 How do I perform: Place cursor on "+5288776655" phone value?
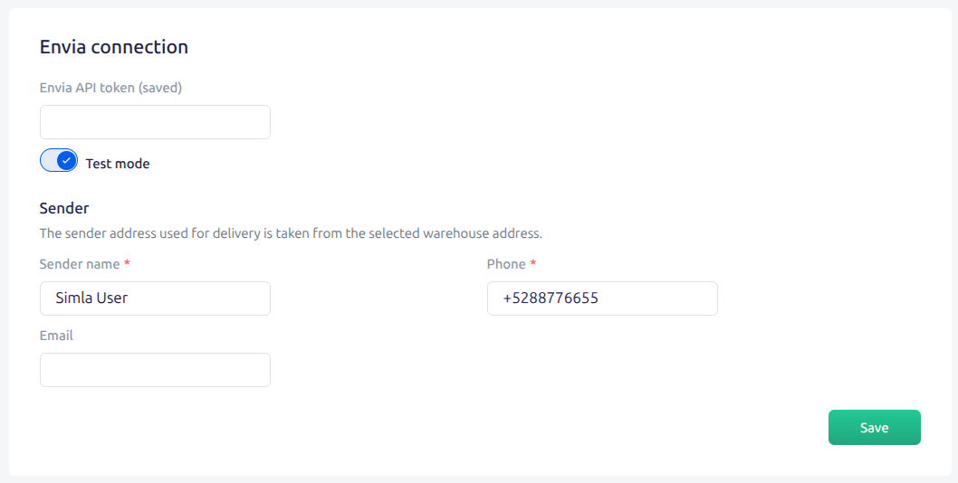pyautogui.click(x=551, y=298)
